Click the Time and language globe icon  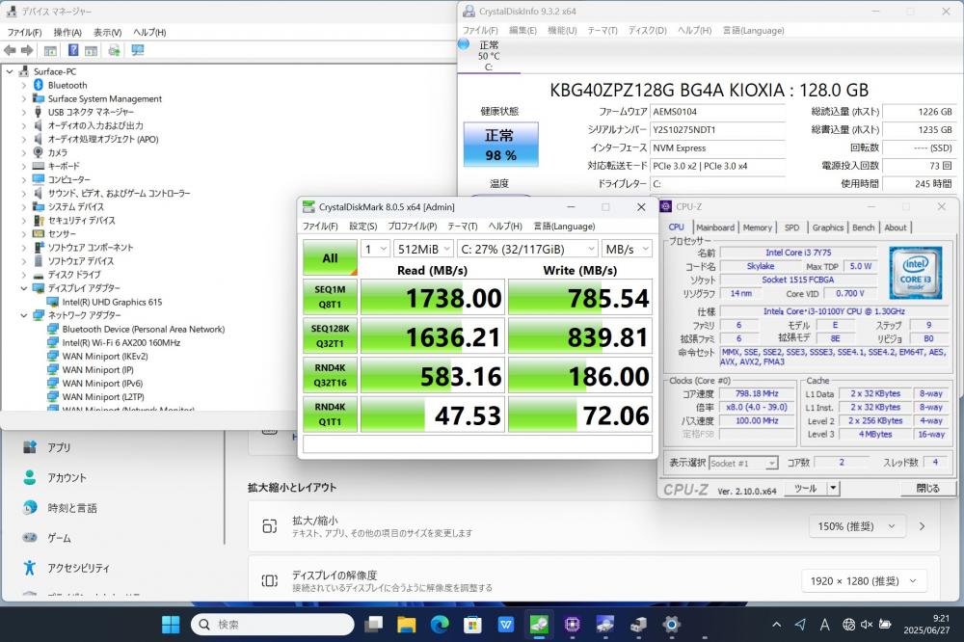click(30, 507)
